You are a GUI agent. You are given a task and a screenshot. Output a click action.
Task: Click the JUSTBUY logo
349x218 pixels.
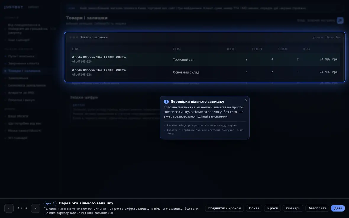(14, 7)
